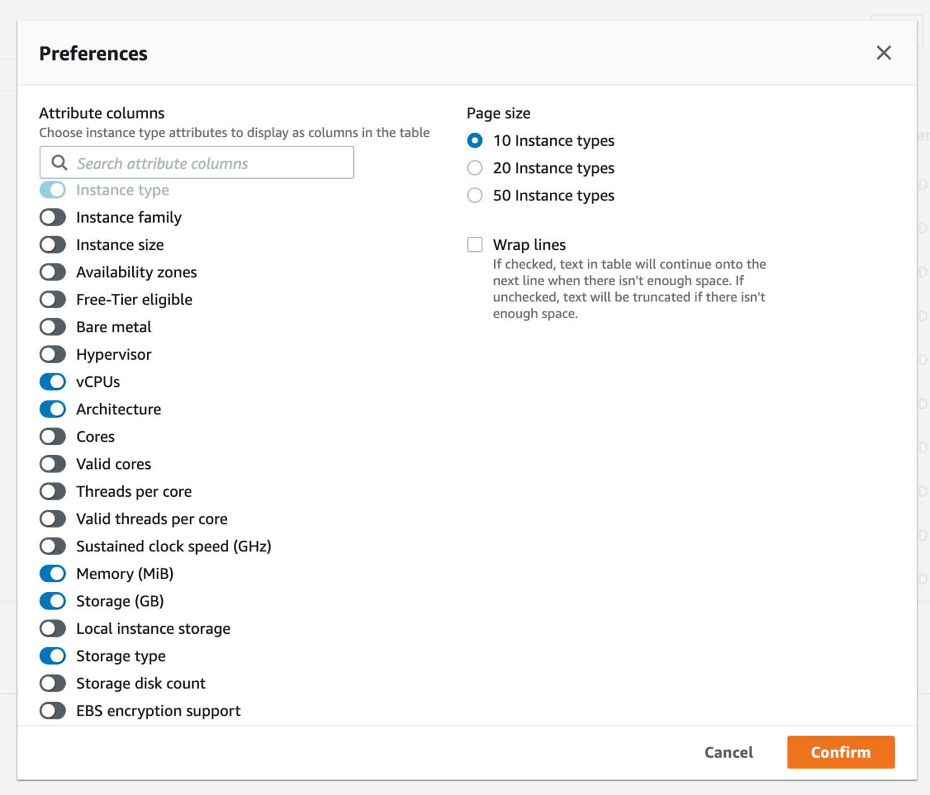Toggle the Bare metal column on

(x=53, y=327)
